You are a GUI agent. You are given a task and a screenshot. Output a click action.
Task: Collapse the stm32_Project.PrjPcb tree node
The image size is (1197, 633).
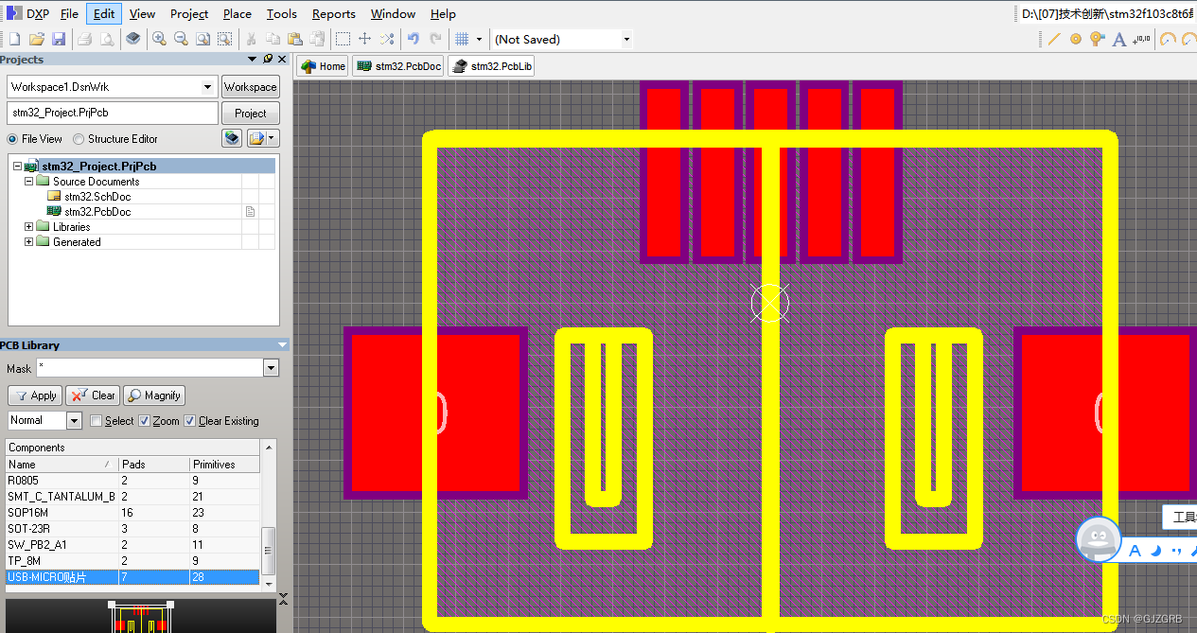(17, 167)
